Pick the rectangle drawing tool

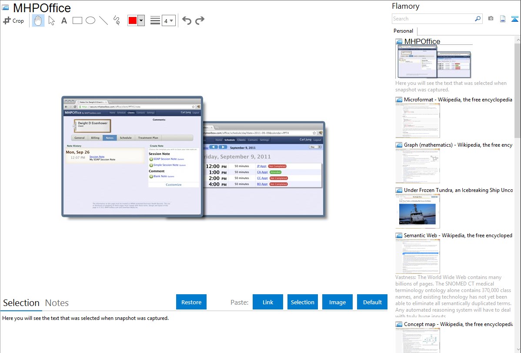click(x=77, y=20)
